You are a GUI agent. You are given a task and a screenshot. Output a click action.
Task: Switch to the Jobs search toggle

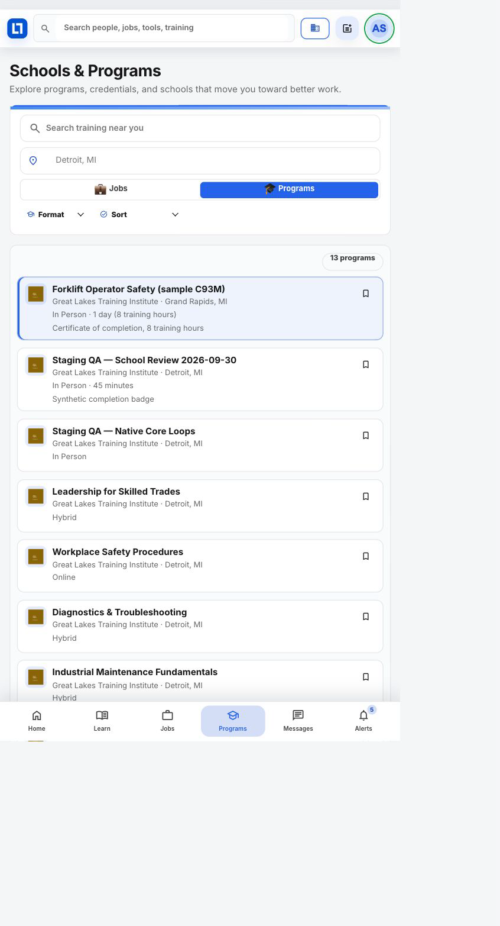[111, 189]
